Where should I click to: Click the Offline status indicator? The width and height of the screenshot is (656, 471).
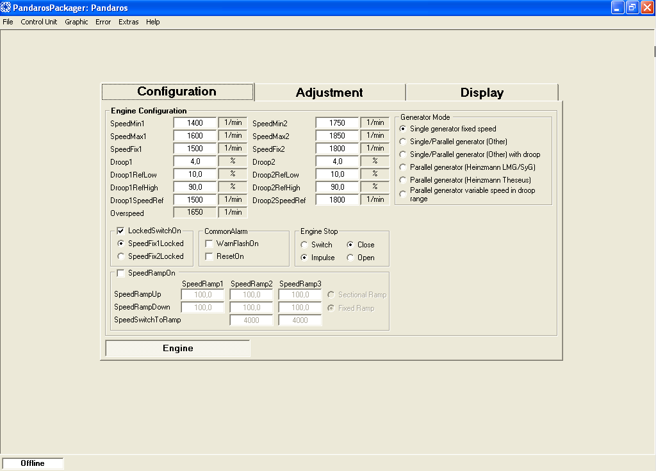tap(33, 463)
